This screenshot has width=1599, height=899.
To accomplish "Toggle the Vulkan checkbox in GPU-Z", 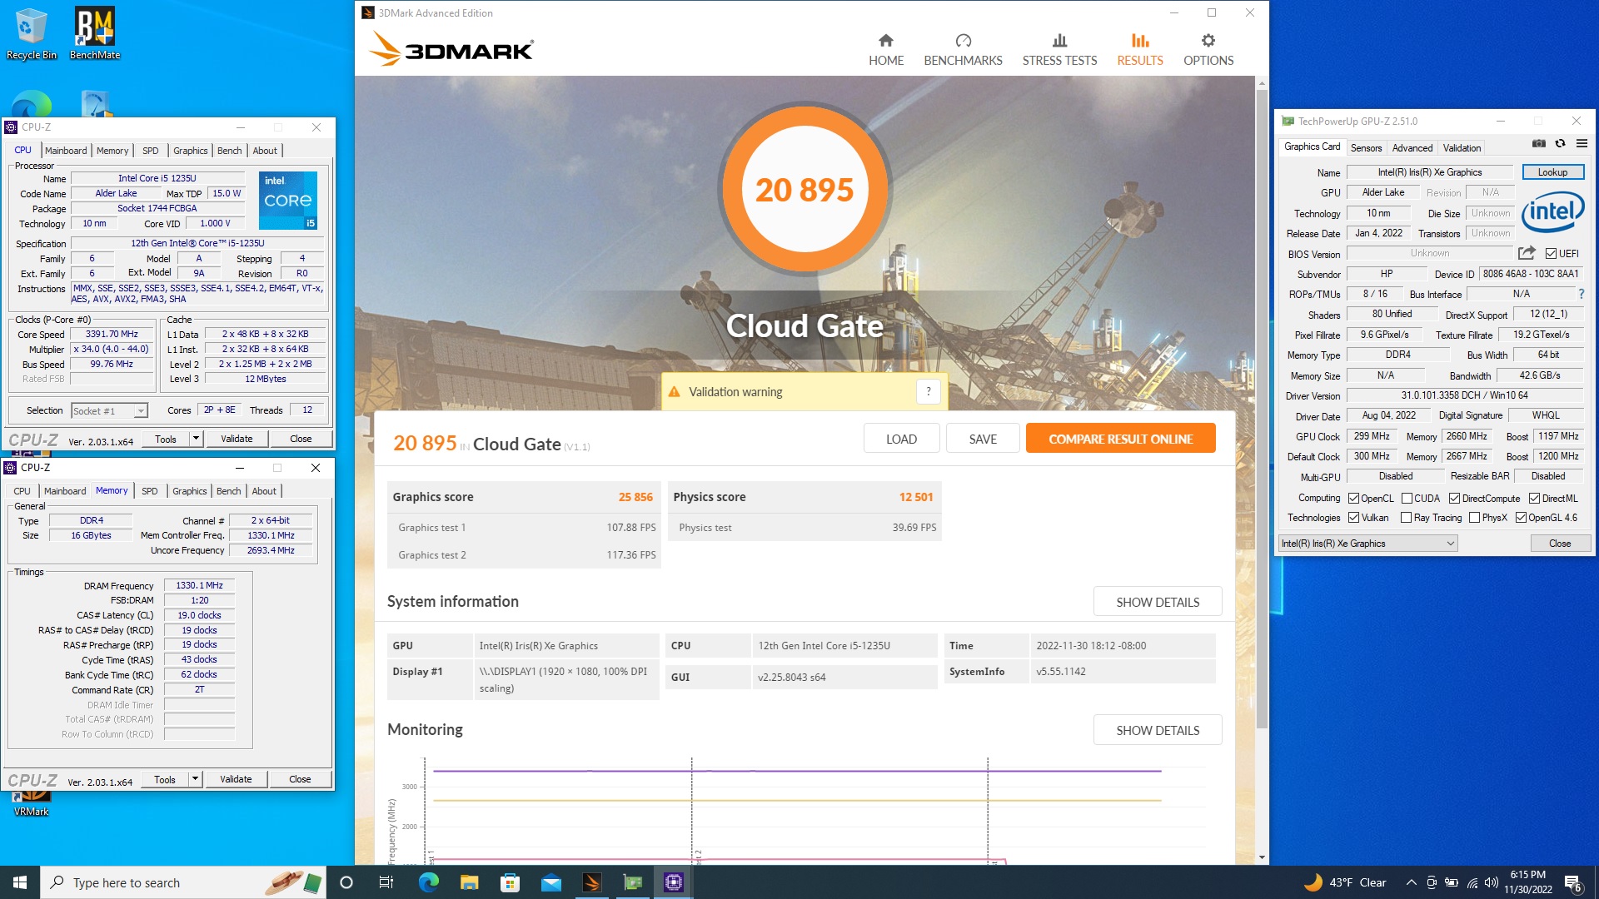I will [1354, 518].
